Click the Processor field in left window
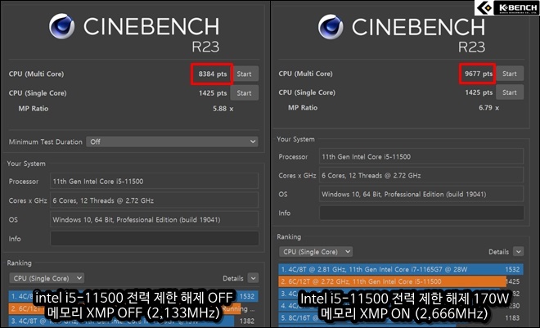The height and width of the screenshot is (328, 540). click(155, 181)
